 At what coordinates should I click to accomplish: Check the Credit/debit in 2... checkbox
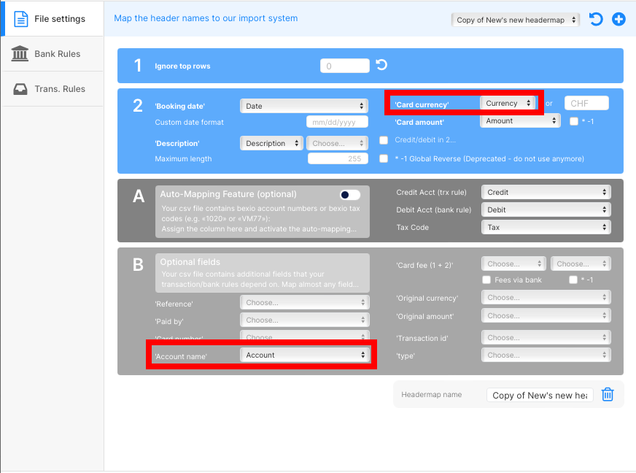[384, 140]
